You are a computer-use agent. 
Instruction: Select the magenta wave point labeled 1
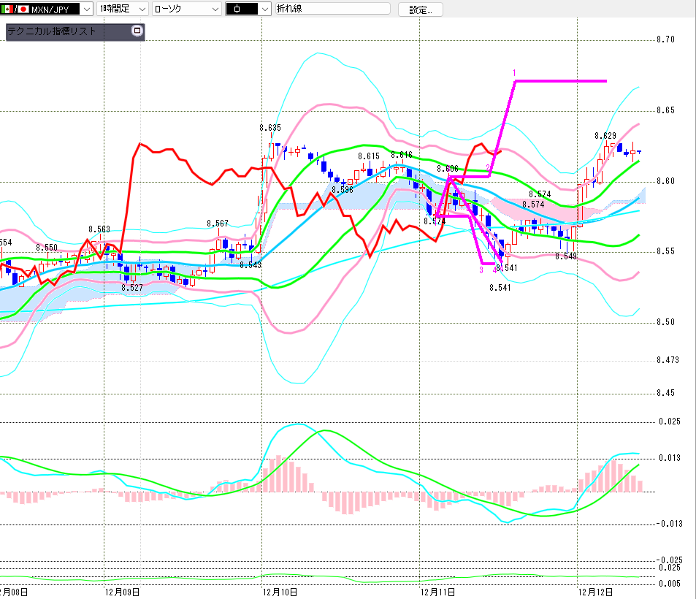pos(515,73)
